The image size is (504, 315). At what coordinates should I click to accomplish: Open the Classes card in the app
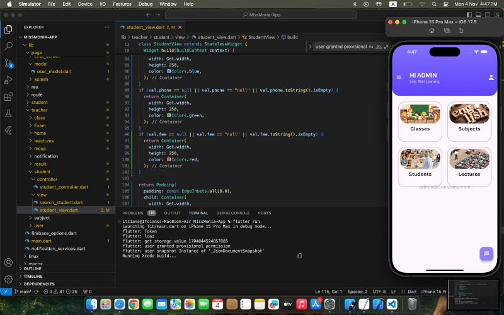420,122
